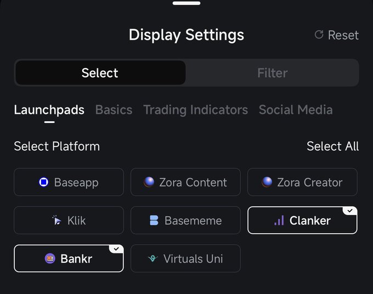This screenshot has width=373, height=294.
Task: Switch to the Filter segment
Action: pos(272,73)
